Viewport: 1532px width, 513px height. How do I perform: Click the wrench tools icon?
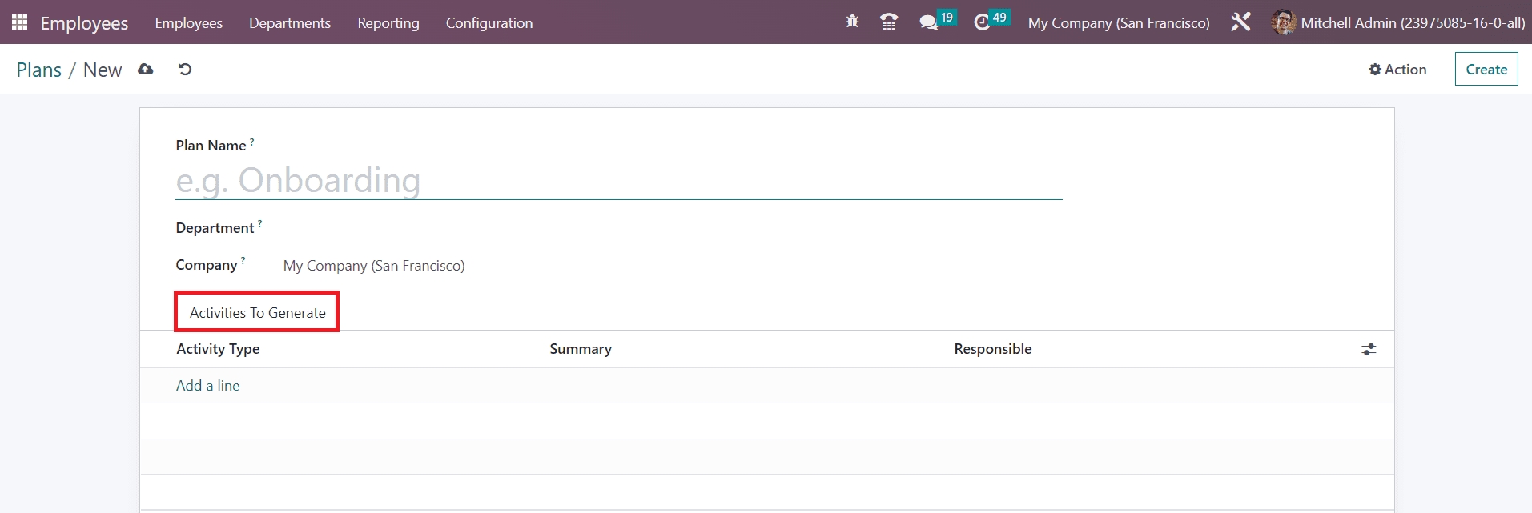[1240, 22]
